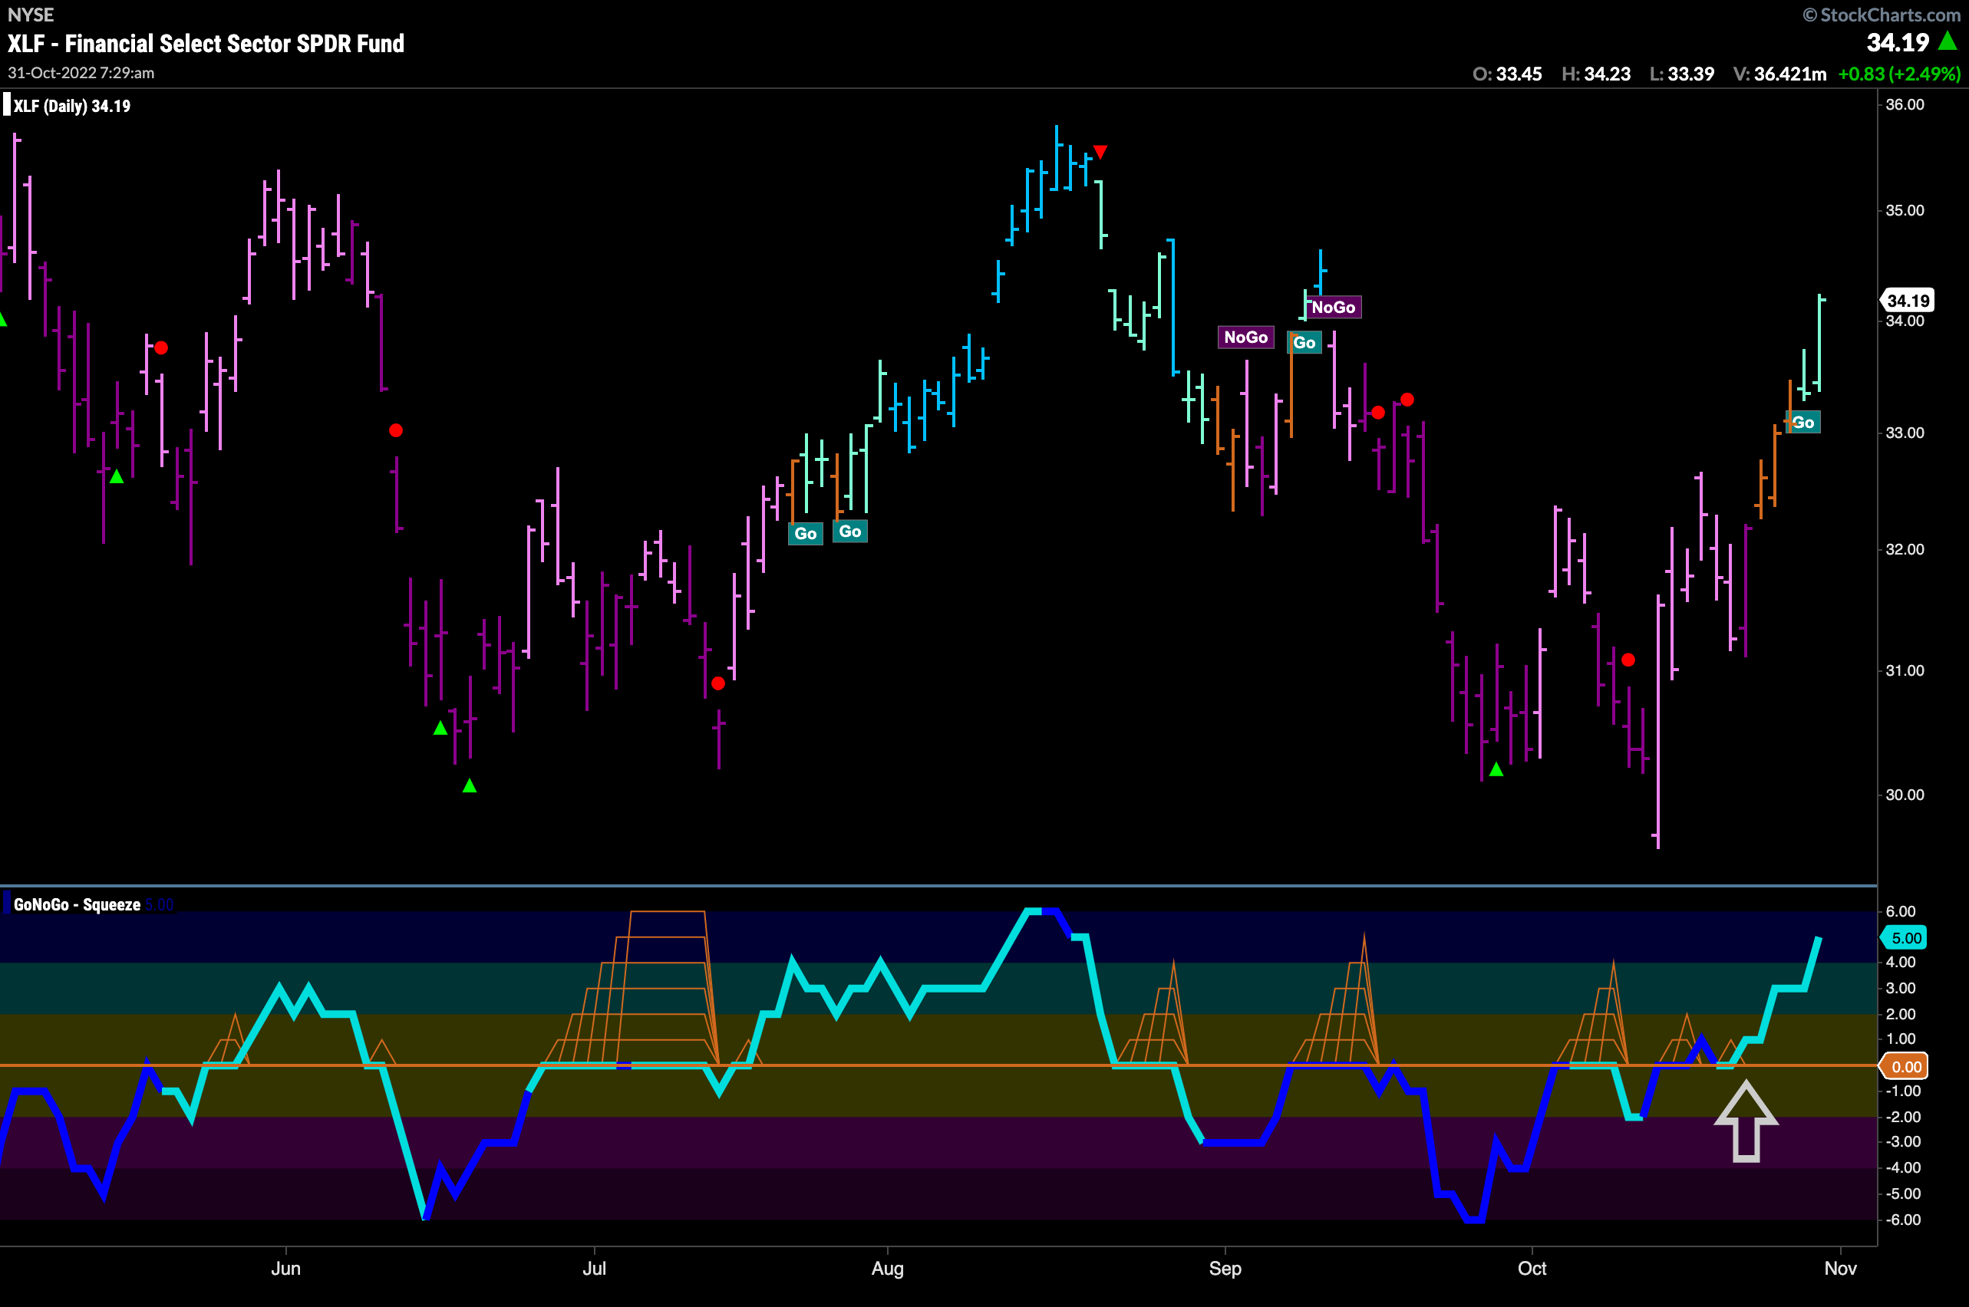Screen dimensions: 1969x1307
Task: Click the 34.19 current price tag on axis
Action: pyautogui.click(x=1908, y=300)
